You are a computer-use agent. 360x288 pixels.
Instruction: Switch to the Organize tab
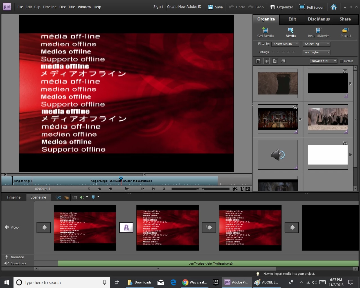(266, 19)
